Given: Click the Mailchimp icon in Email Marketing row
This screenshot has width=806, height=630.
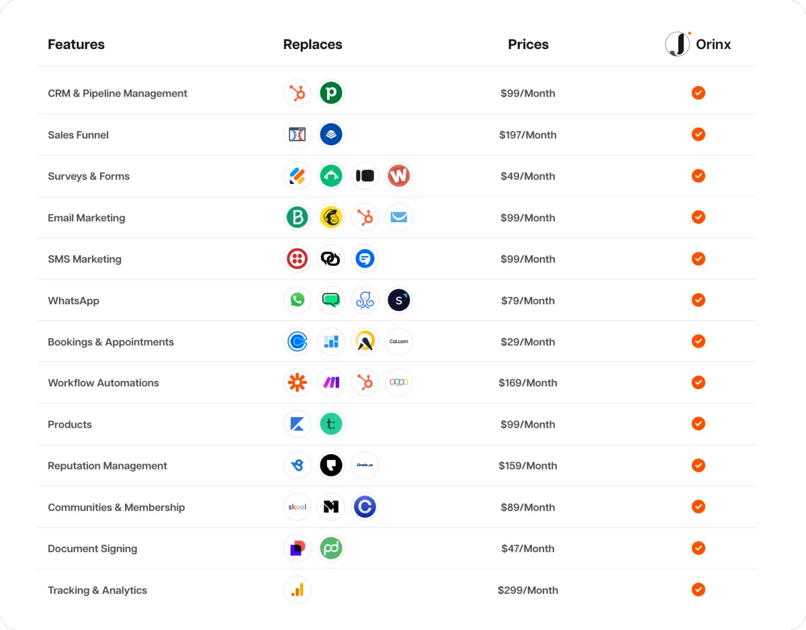Looking at the screenshot, I should (331, 217).
